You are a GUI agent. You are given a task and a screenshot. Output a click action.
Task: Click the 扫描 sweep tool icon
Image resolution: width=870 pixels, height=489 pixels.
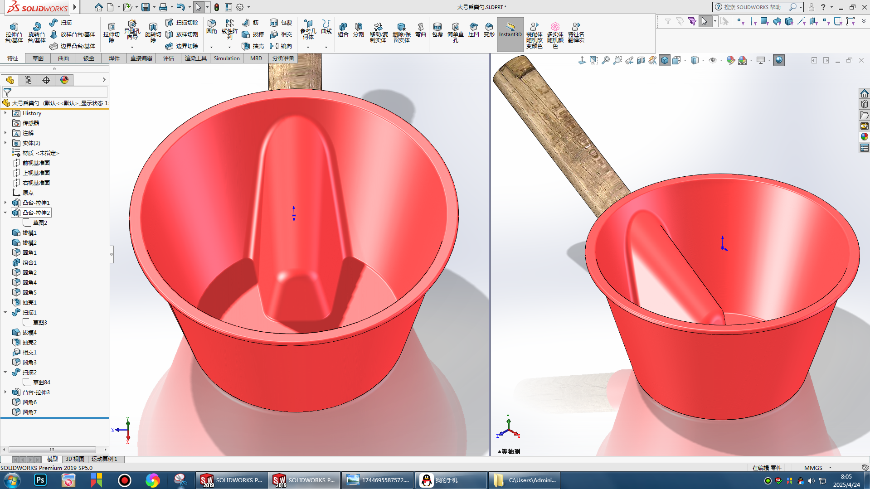53,23
